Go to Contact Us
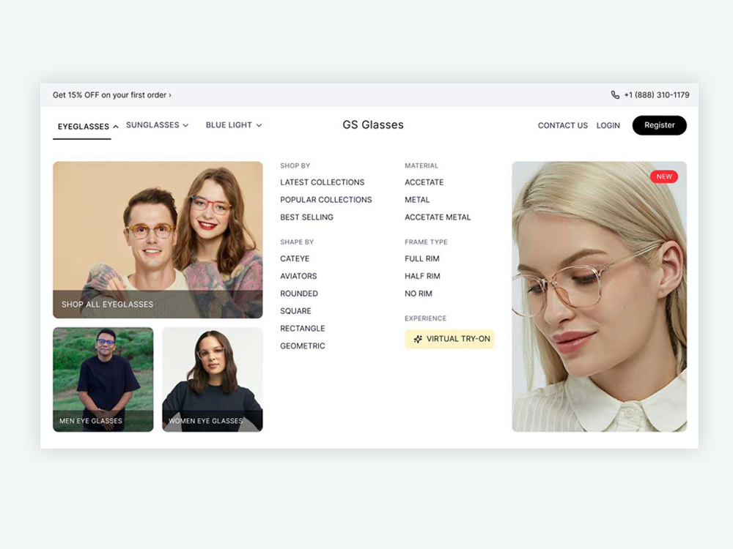 point(562,126)
